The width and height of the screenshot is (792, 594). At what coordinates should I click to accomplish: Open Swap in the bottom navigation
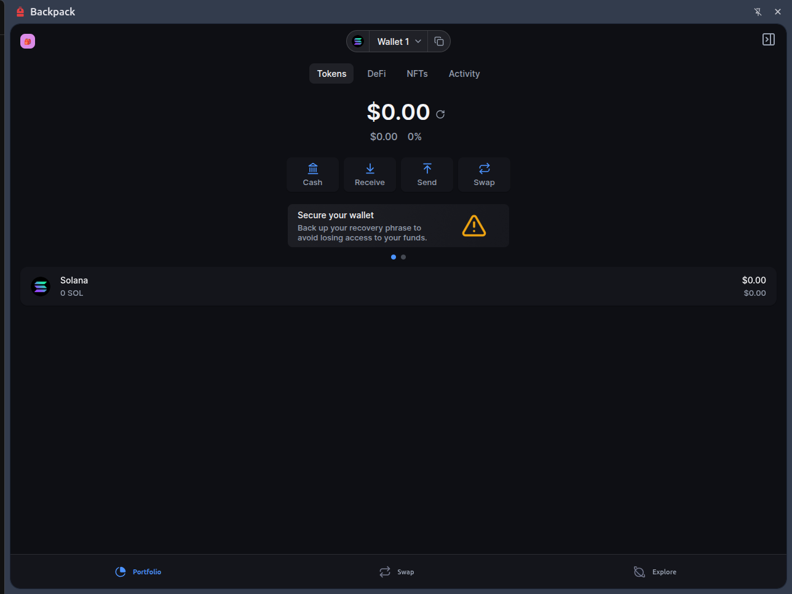click(x=397, y=572)
